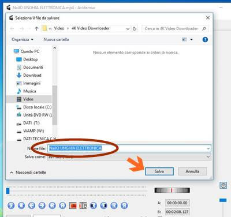The image size is (231, 217).
Task: Create a folder with Nuova cartella
Action: (x=56, y=39)
